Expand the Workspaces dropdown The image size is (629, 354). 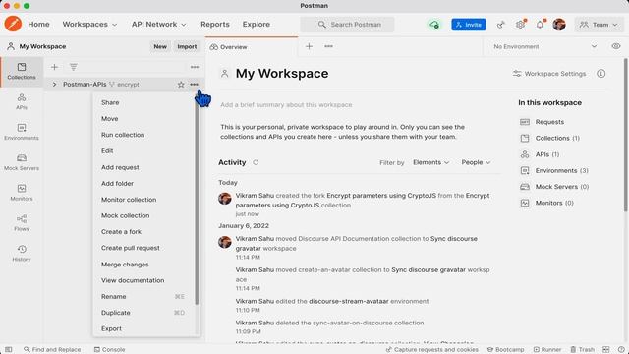point(89,24)
